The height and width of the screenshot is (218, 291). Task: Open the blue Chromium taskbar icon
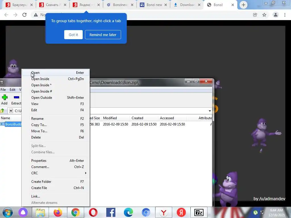[146, 212]
